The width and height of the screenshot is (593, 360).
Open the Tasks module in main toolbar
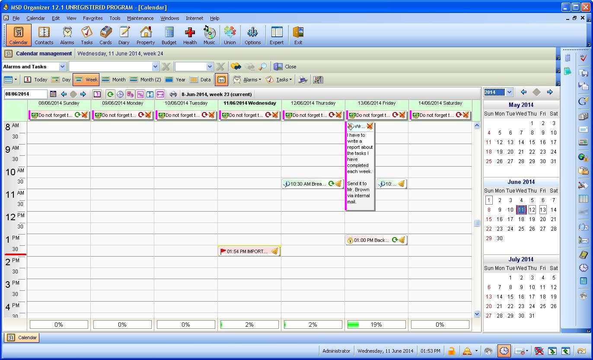pyautogui.click(x=87, y=35)
